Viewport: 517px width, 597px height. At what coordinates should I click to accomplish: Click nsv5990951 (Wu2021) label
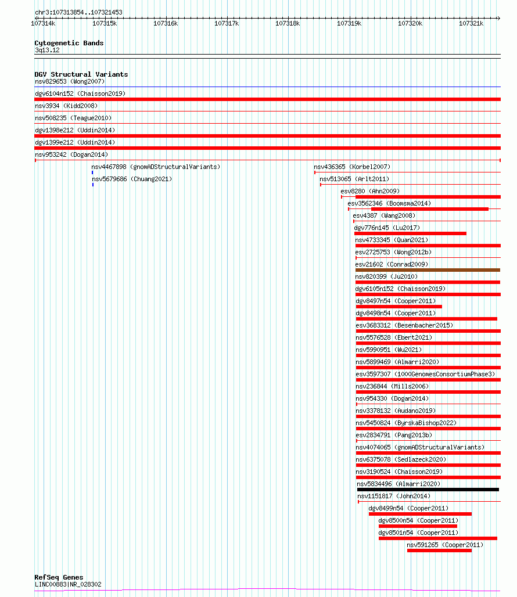tap(389, 350)
